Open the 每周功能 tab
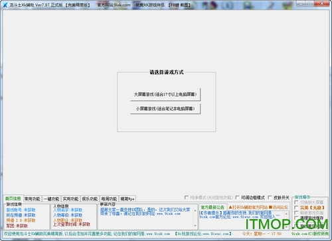This screenshot has width=332, height=241. 109,199
